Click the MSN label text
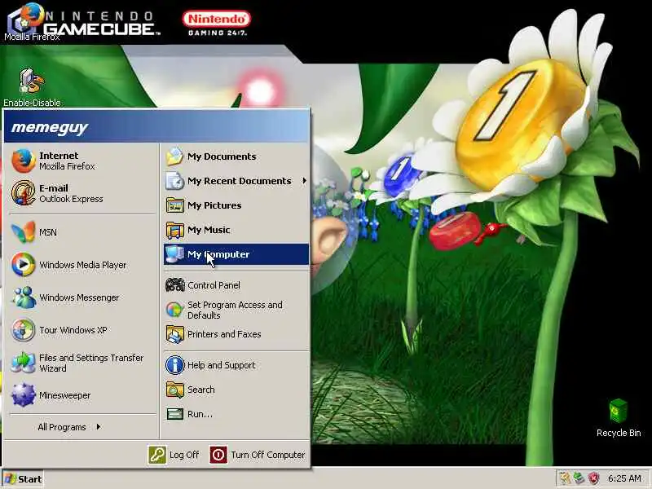This screenshot has height=489, width=652. click(x=48, y=232)
